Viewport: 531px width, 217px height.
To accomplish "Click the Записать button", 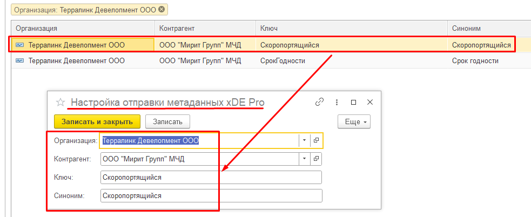I will coord(167,121).
